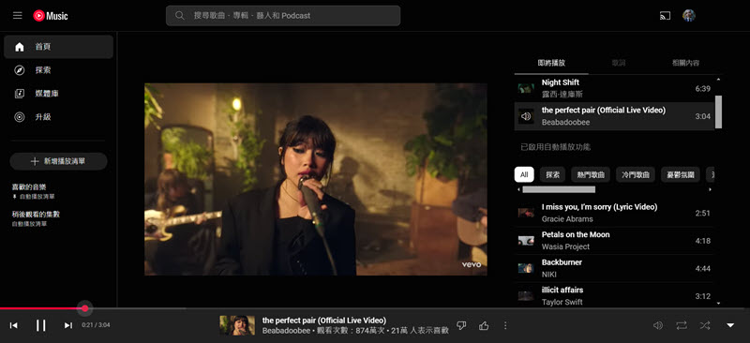The height and width of the screenshot is (343, 750).
Task: Select the 憂鬱氛圍 filter chip
Action: tap(681, 174)
